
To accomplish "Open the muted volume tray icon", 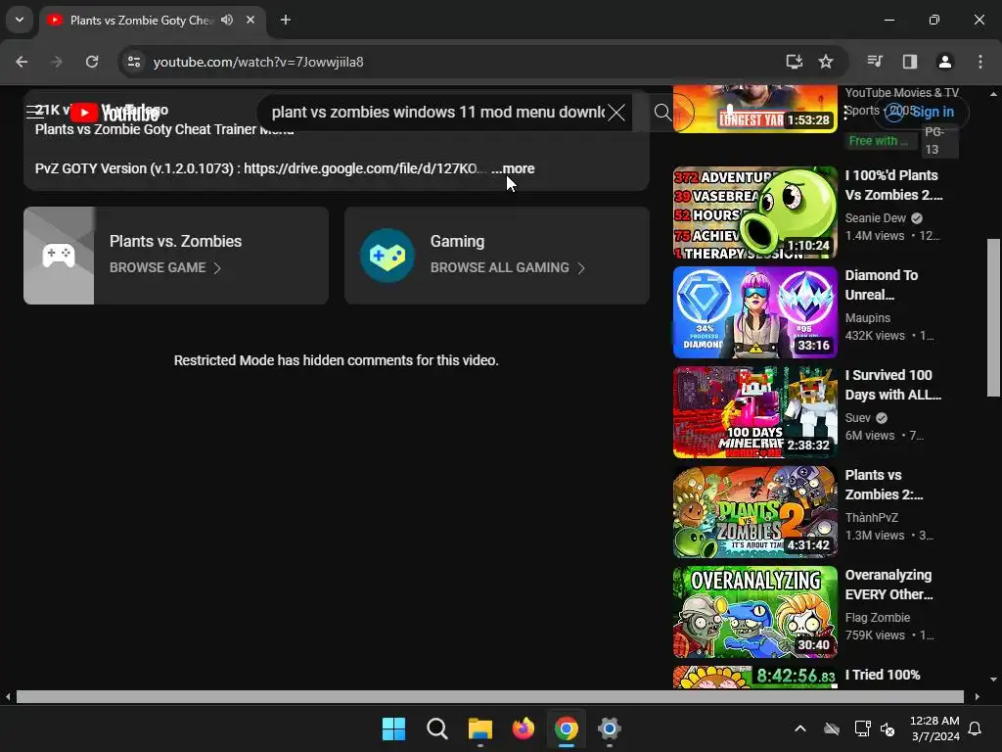I will 888,728.
